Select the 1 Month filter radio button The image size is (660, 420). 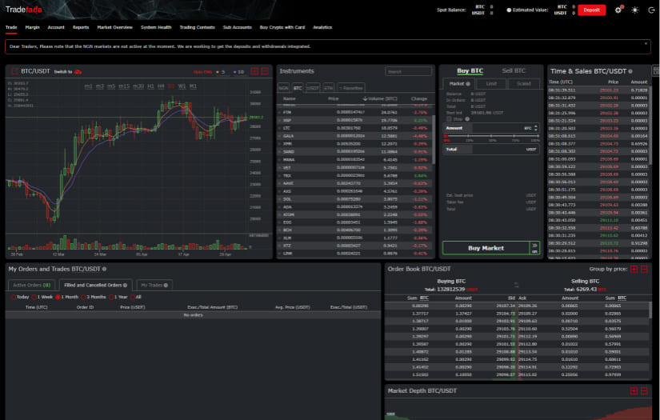58,297
